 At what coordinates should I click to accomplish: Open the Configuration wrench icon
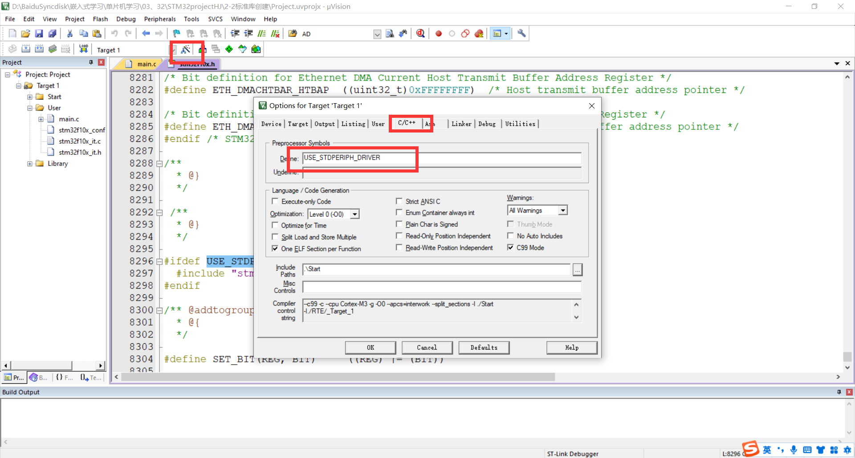521,33
